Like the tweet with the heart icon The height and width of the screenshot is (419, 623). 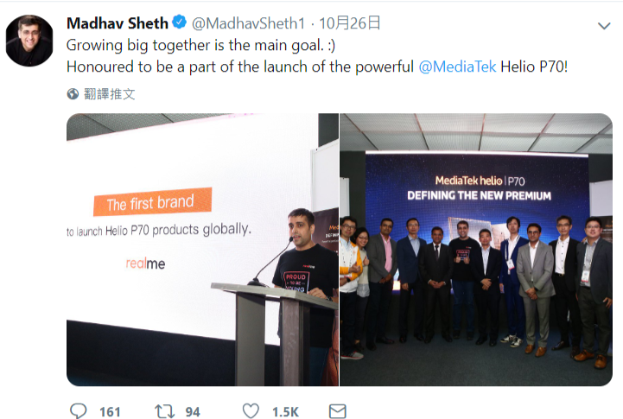(251, 411)
